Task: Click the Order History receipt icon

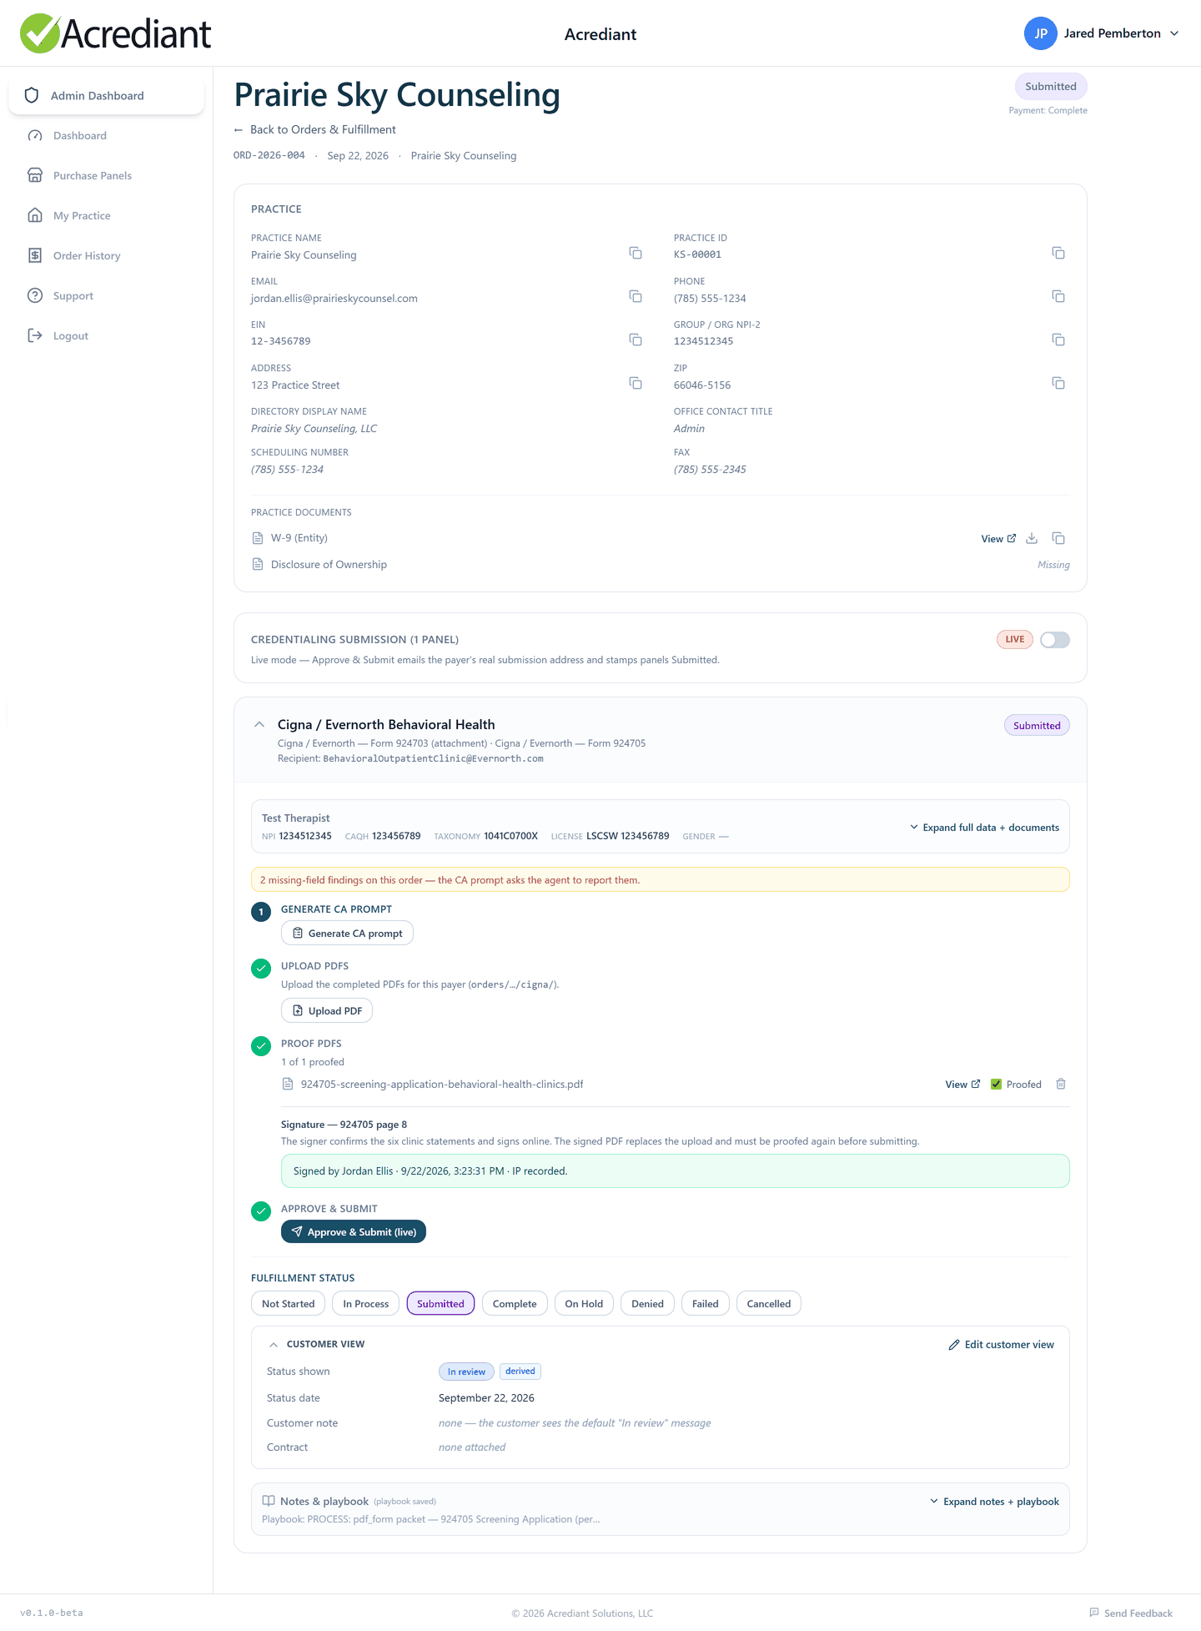Action: coord(35,255)
